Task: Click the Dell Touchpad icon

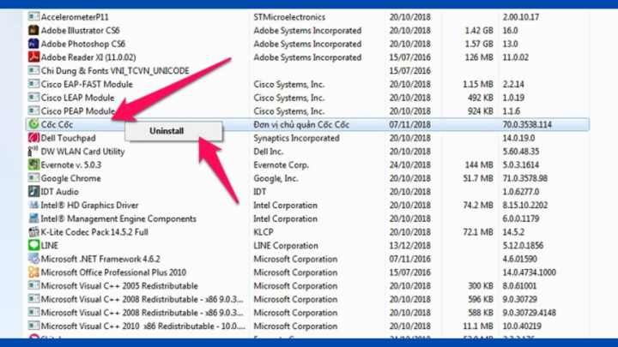Action: coord(33,138)
